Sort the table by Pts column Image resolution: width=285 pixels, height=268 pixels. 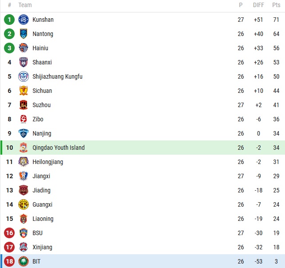click(x=276, y=5)
